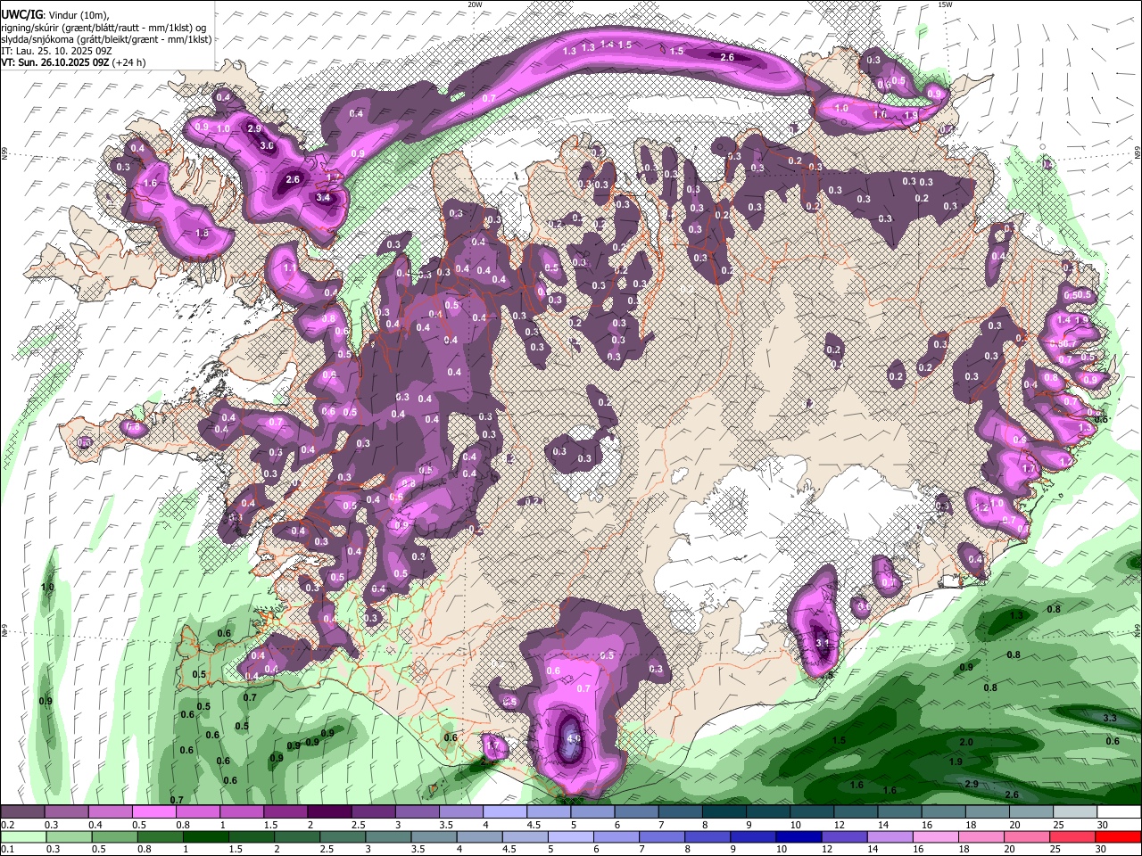Pick the palest green swatch above 0.1

pos(22,836)
